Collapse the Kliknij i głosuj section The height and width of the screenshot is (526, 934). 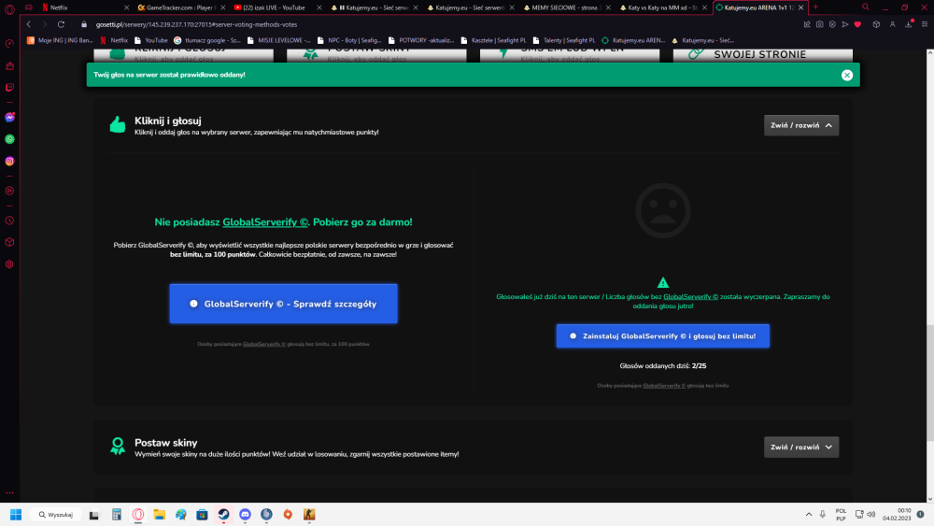tap(801, 125)
